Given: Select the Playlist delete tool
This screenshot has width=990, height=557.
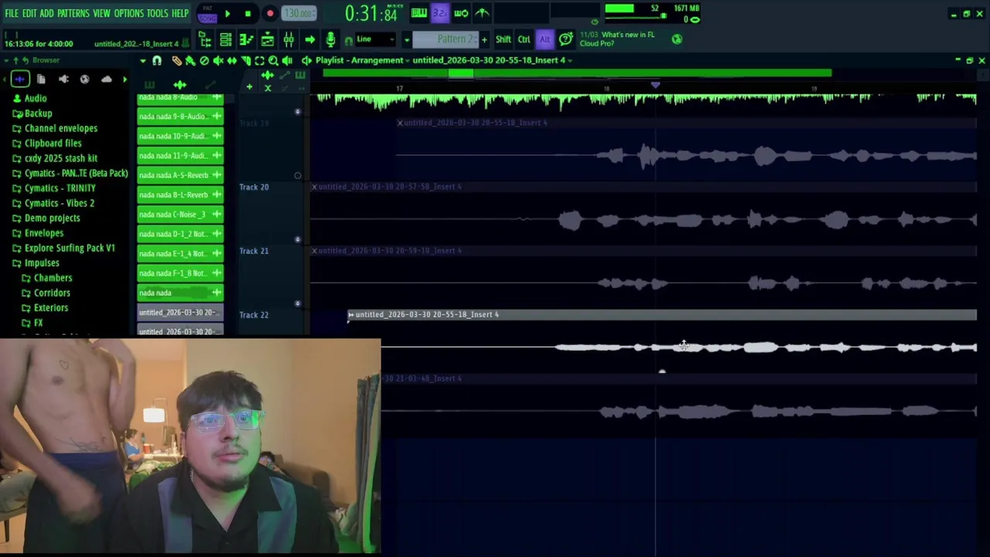Looking at the screenshot, I should [x=204, y=60].
